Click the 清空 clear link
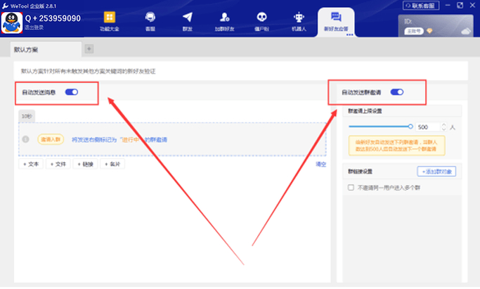480x289 pixels. [320, 165]
